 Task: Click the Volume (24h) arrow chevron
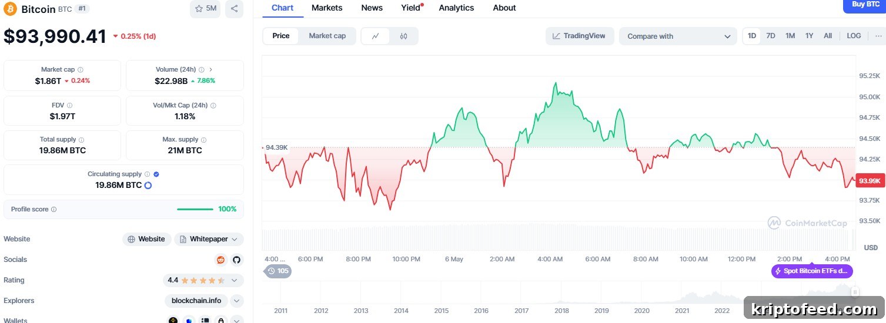tap(211, 70)
